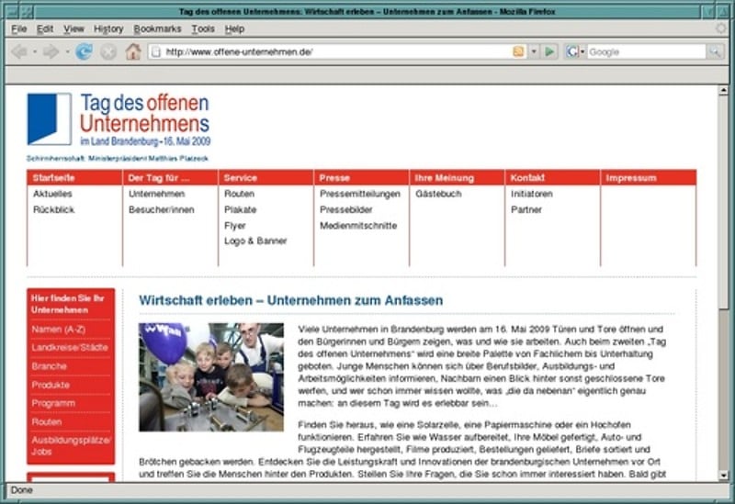
Task: Go to the Home page icon
Action: 133,51
